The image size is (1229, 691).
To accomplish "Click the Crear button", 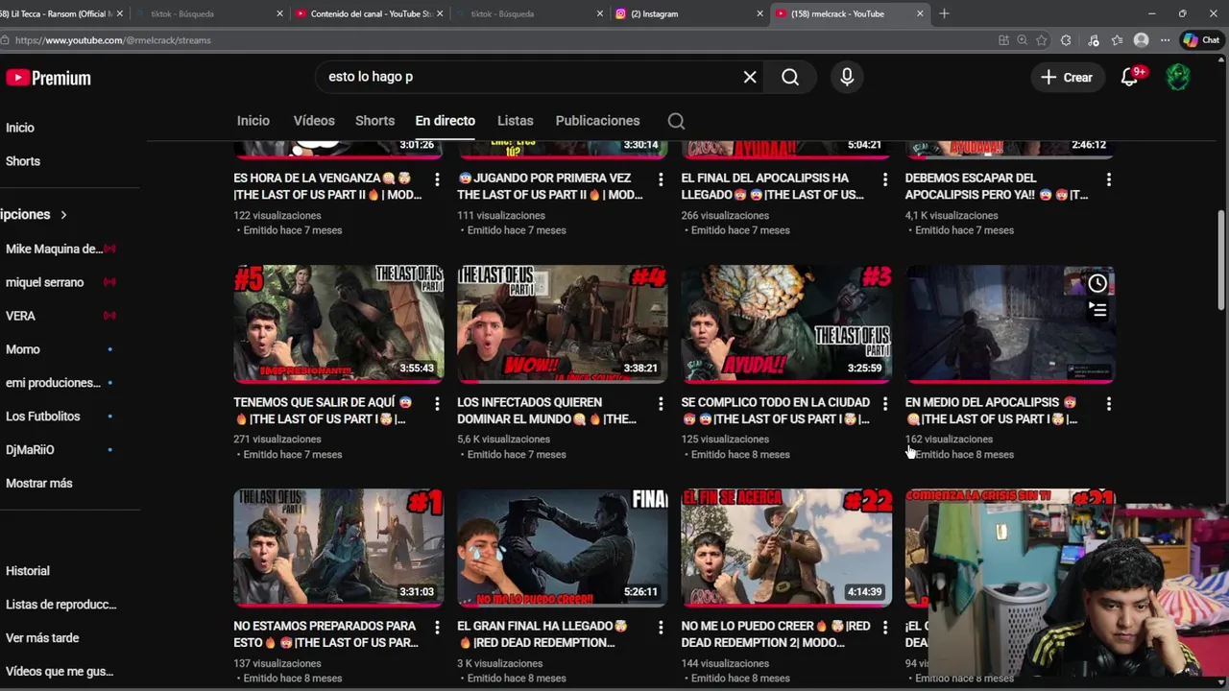I will pos(1067,78).
